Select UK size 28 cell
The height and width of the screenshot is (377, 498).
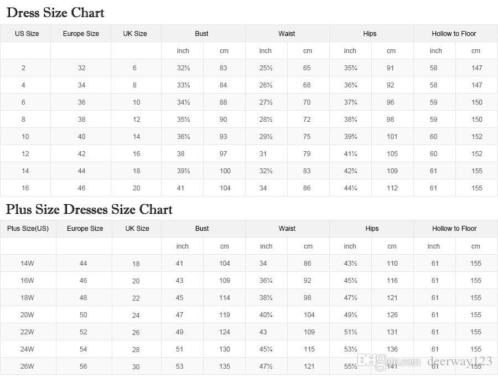(136, 350)
